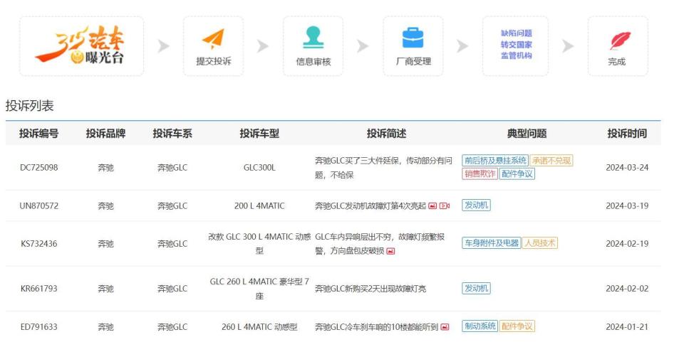Click complaint number KS732436
The width and height of the screenshot is (684, 342).
(x=38, y=244)
